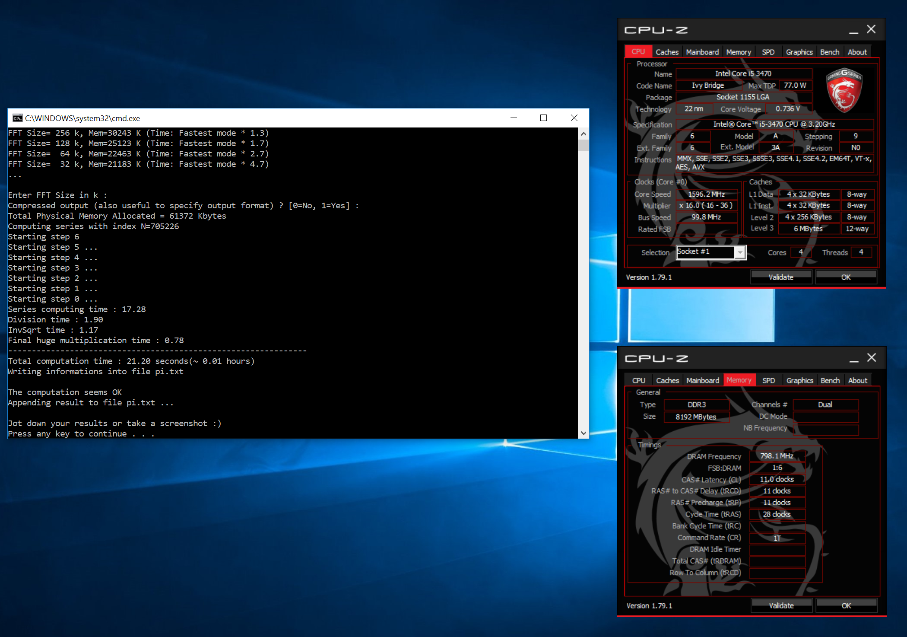Open SPD tab in upper CPU-Z window
The width and height of the screenshot is (907, 637).
click(x=768, y=52)
